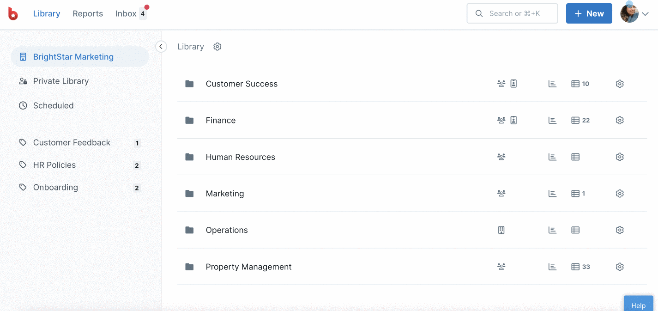Click the HR Policies tag icon

(23, 165)
